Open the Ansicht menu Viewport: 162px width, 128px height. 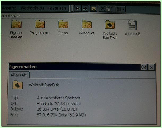click(9, 8)
